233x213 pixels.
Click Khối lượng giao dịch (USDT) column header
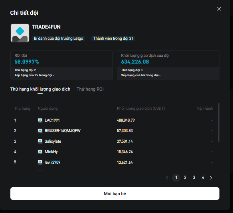click(141, 108)
